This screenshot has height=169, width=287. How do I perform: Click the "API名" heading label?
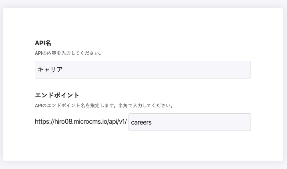click(43, 43)
